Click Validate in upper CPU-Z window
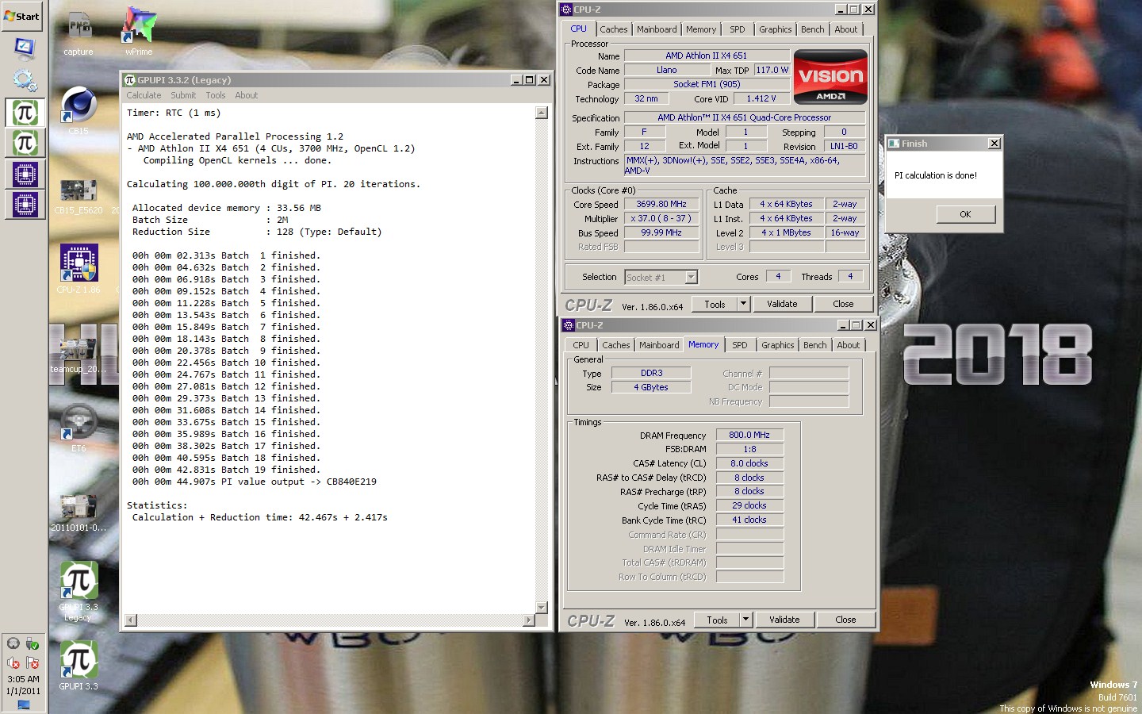The image size is (1142, 714). [x=782, y=304]
